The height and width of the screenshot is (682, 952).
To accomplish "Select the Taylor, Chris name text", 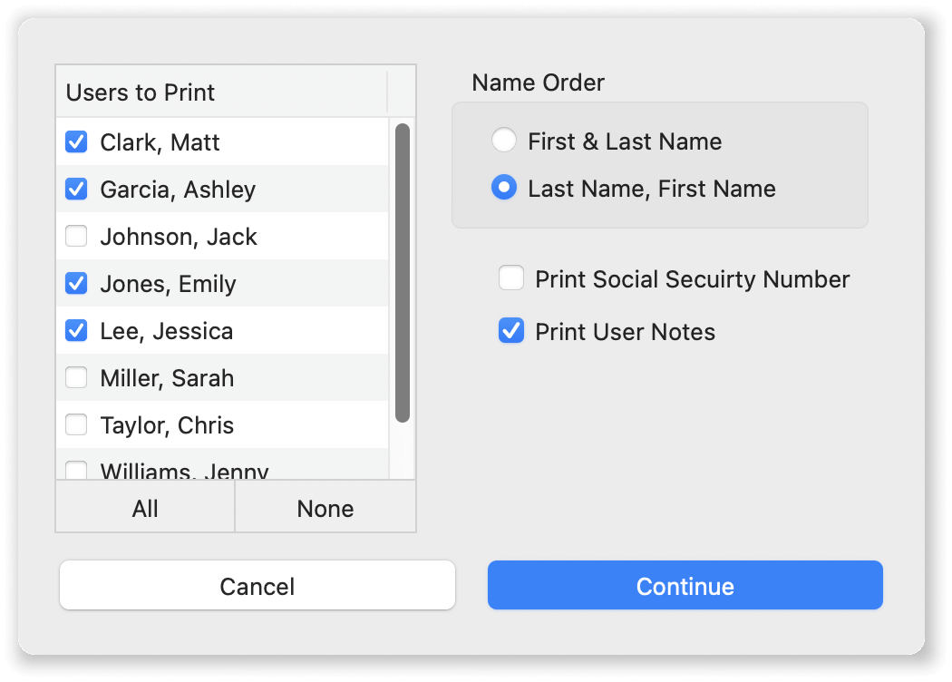I will click(167, 426).
